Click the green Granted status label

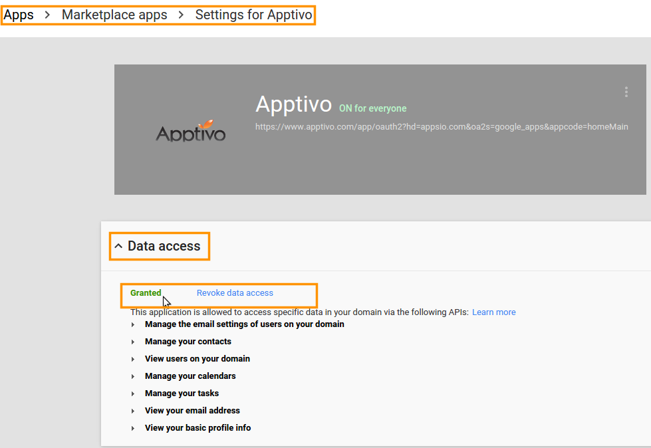click(x=146, y=293)
